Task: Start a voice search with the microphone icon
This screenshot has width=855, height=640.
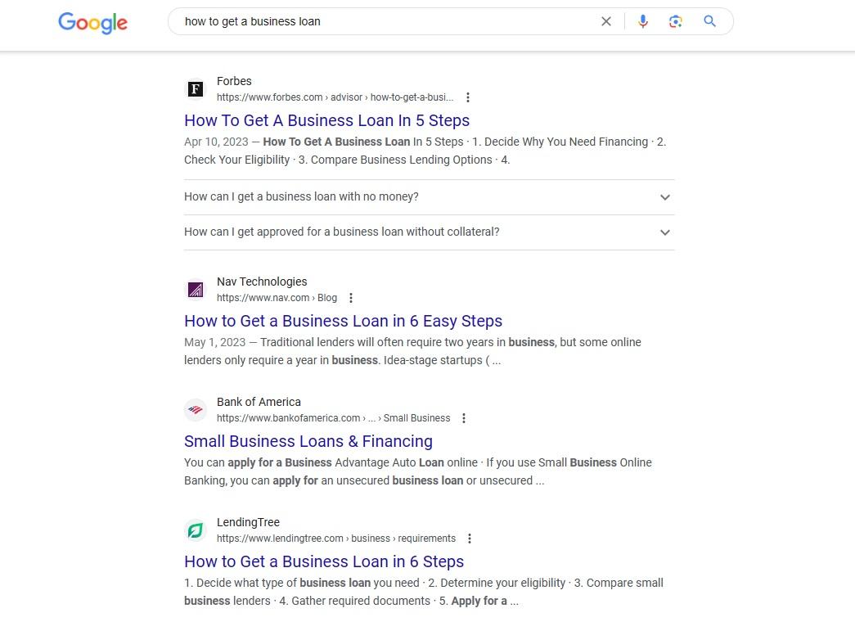Action: (643, 21)
